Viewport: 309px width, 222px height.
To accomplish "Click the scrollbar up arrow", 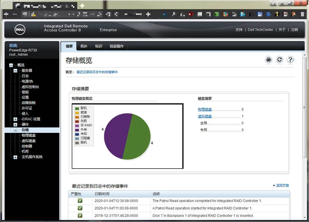I will (305, 55).
